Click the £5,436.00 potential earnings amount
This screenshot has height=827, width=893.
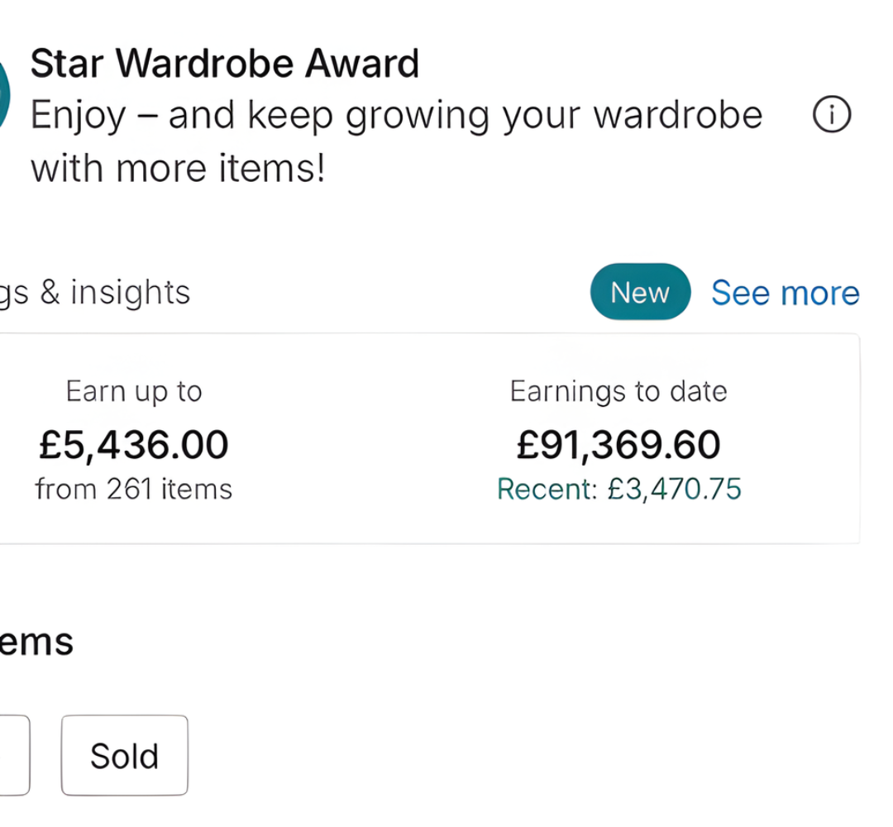point(134,445)
